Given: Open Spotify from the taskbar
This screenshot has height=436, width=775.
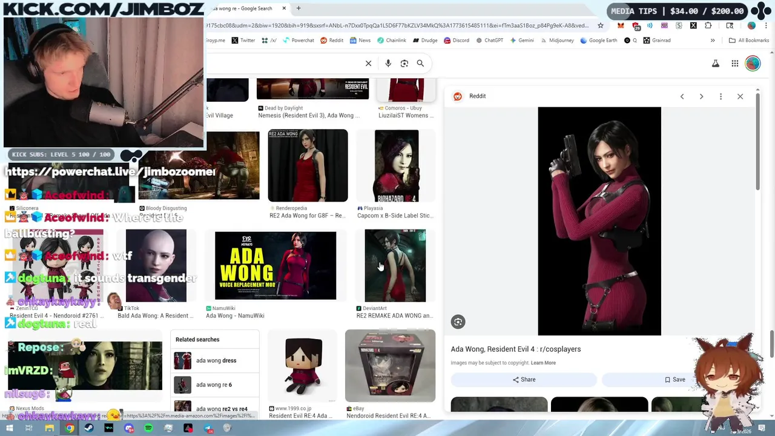Looking at the screenshot, I should (148, 428).
